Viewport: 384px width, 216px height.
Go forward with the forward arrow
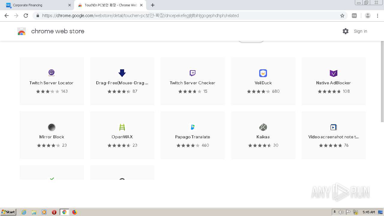[16, 16]
